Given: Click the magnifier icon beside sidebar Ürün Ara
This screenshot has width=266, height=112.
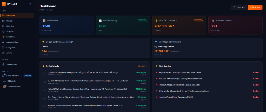Looking at the screenshot, I should (x=3, y=26).
